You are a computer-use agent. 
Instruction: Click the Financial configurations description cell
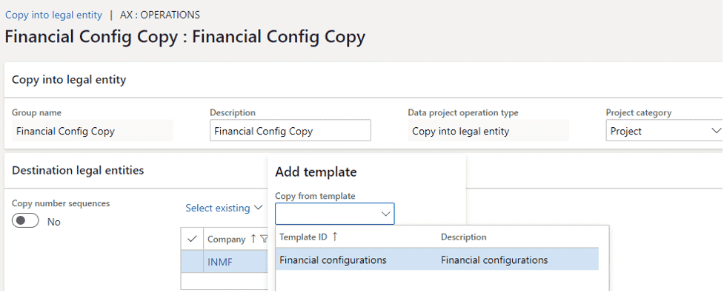494,260
